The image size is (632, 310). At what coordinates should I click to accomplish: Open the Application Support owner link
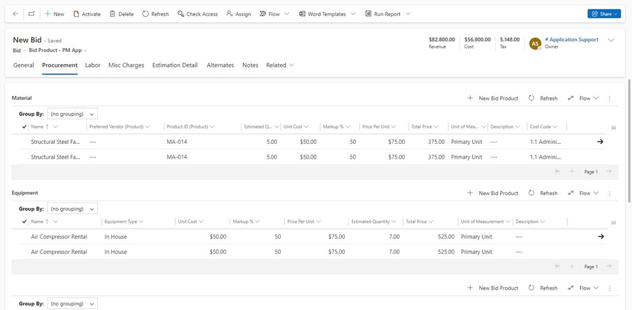pos(571,40)
